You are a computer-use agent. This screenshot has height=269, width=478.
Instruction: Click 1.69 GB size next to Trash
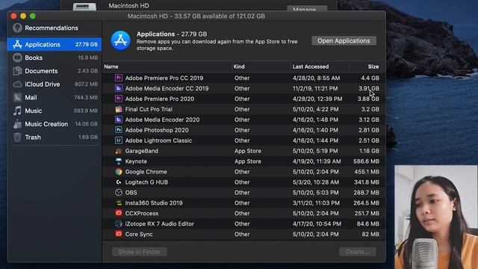88,137
